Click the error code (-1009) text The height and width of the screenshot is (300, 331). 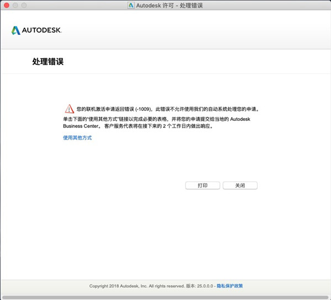coord(143,109)
